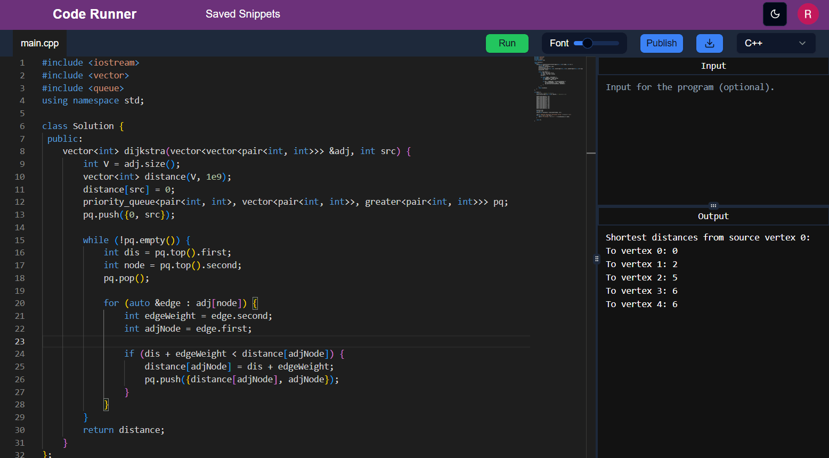Click on 'class Solution {' line
This screenshot has width=829, height=458.
(x=83, y=126)
